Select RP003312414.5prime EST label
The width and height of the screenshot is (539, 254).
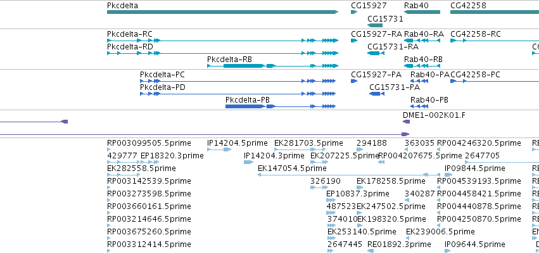tap(149, 244)
